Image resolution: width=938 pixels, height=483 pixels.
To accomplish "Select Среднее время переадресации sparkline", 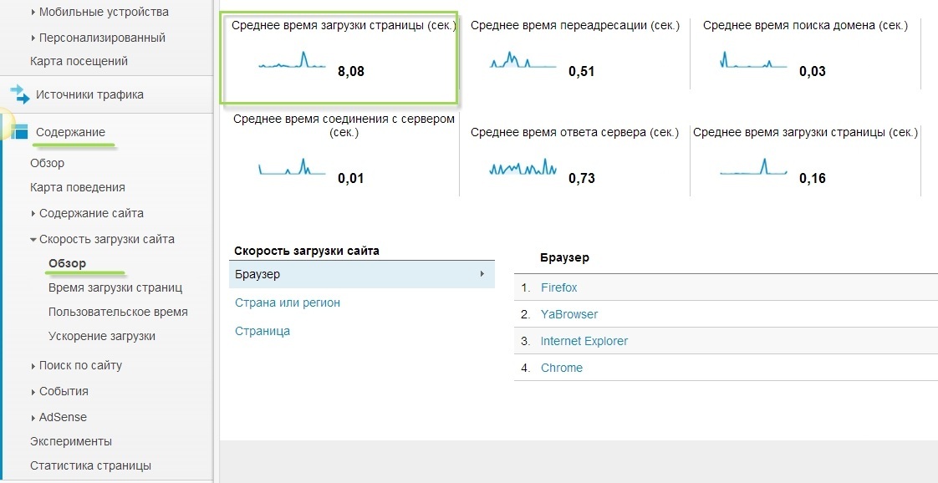I will pyautogui.click(x=523, y=60).
